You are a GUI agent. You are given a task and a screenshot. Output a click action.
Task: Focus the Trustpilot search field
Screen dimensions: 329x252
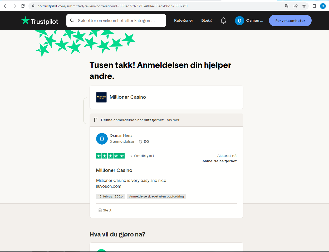pos(116,21)
